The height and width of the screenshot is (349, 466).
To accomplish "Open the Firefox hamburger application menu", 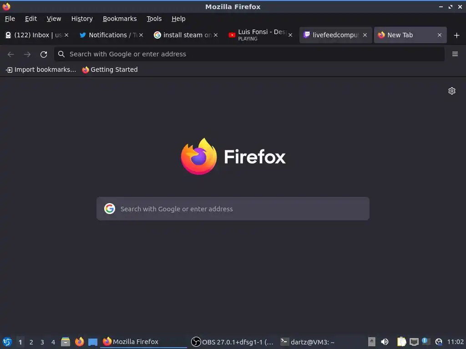I will click(x=455, y=54).
